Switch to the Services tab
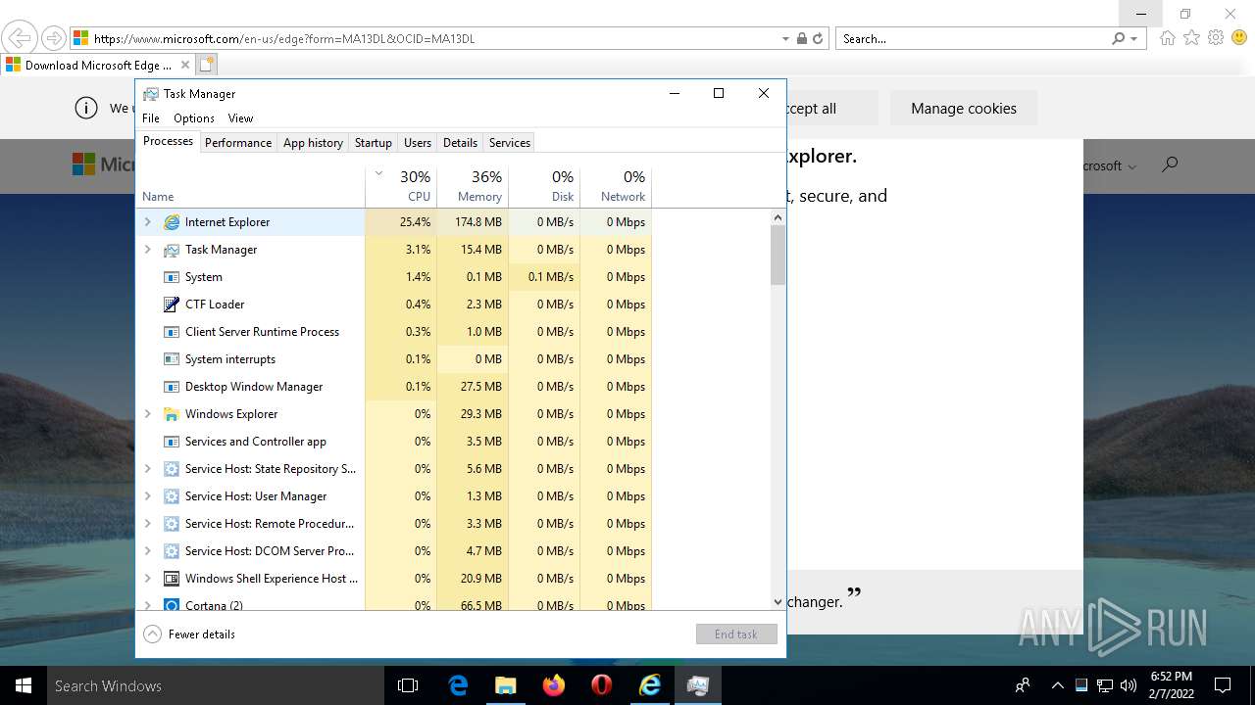1255x705 pixels. click(510, 143)
